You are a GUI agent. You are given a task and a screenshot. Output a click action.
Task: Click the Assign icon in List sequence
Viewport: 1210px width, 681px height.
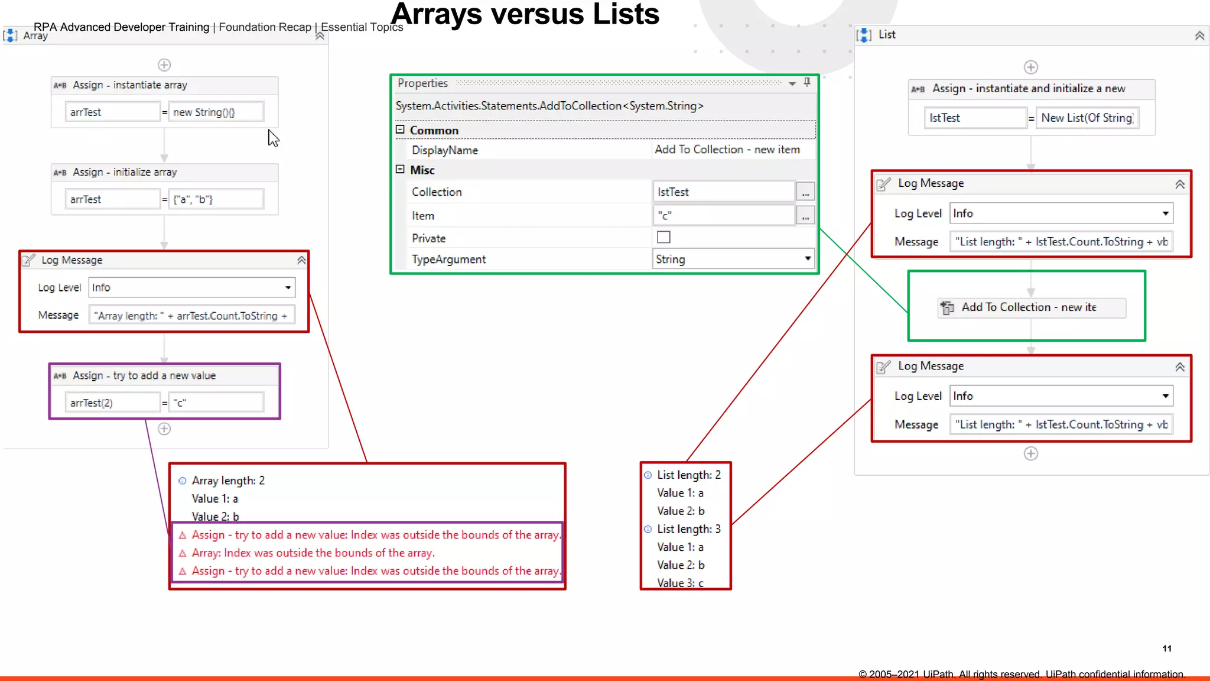point(918,89)
